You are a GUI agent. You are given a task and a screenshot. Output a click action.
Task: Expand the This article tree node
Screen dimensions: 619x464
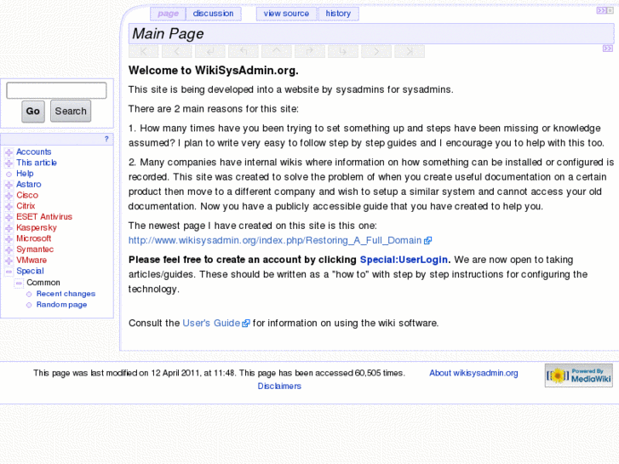click(x=9, y=163)
